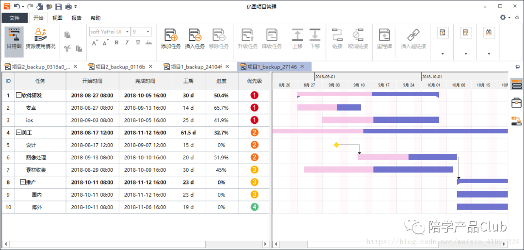Click the find binoculars icon in ribbon

pos(489,33)
